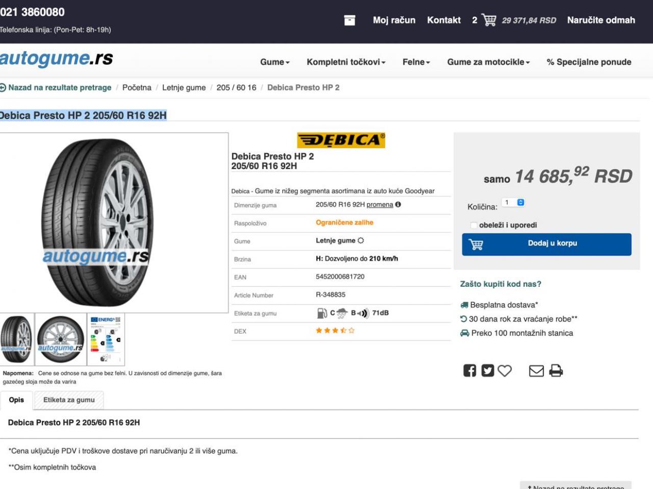Click info icon next to promena

point(398,204)
